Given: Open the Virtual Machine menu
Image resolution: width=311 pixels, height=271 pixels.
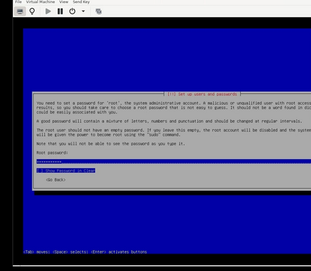Looking at the screenshot, I should tap(40, 2).
